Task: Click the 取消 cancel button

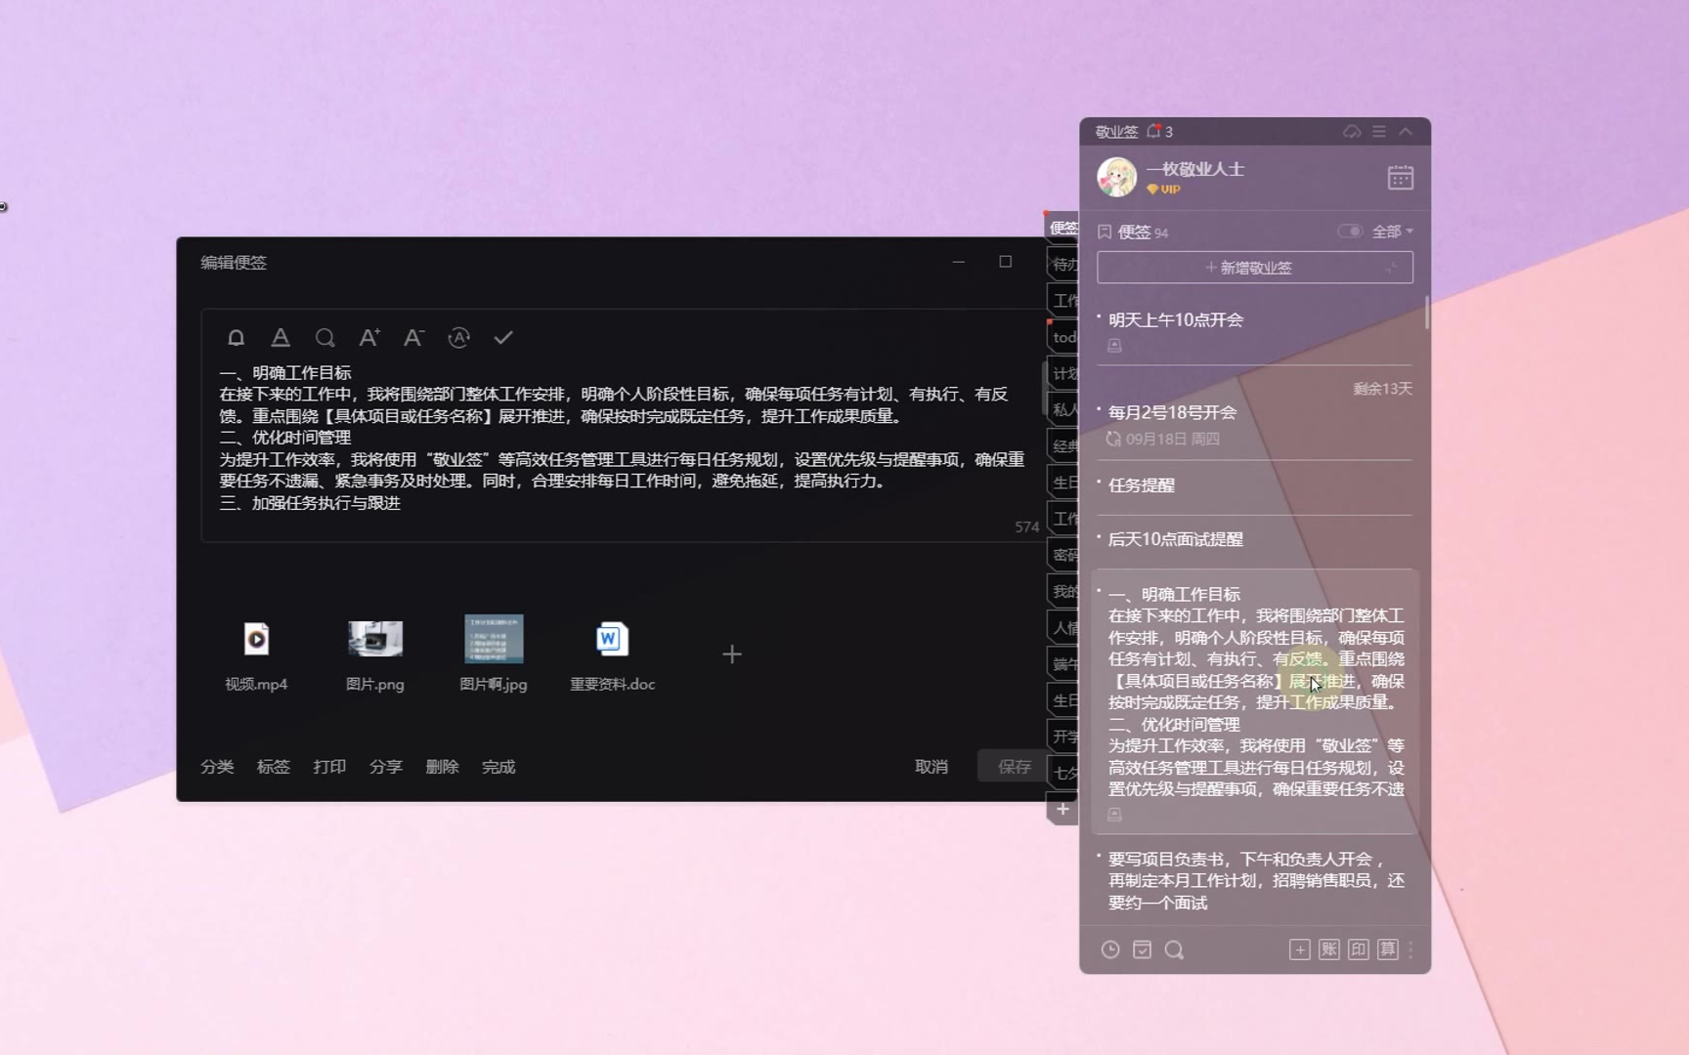Action: 931,767
